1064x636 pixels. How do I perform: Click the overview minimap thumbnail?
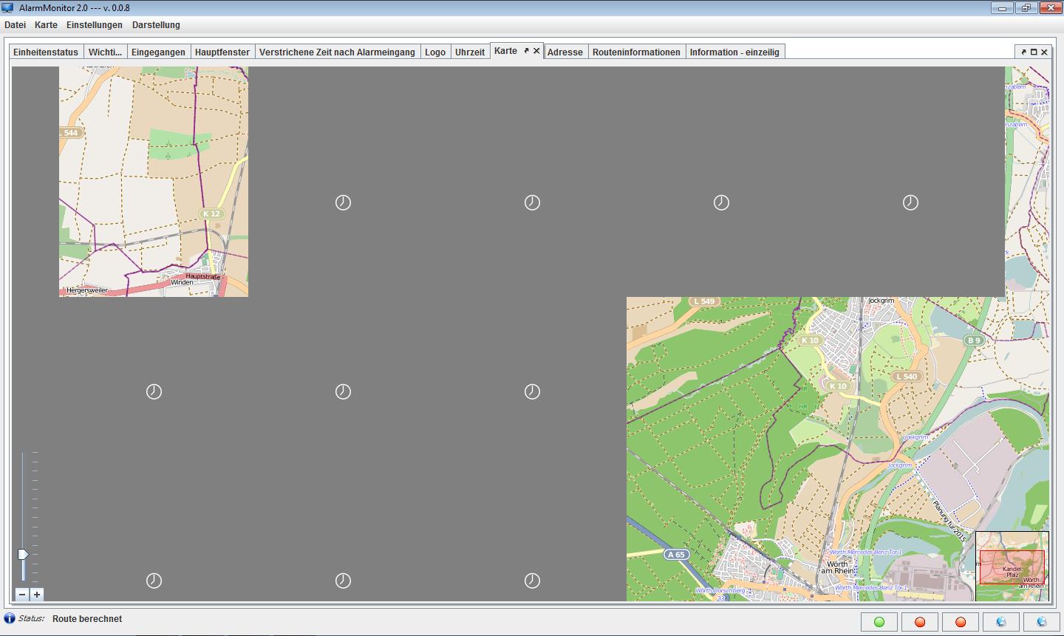click(1012, 566)
